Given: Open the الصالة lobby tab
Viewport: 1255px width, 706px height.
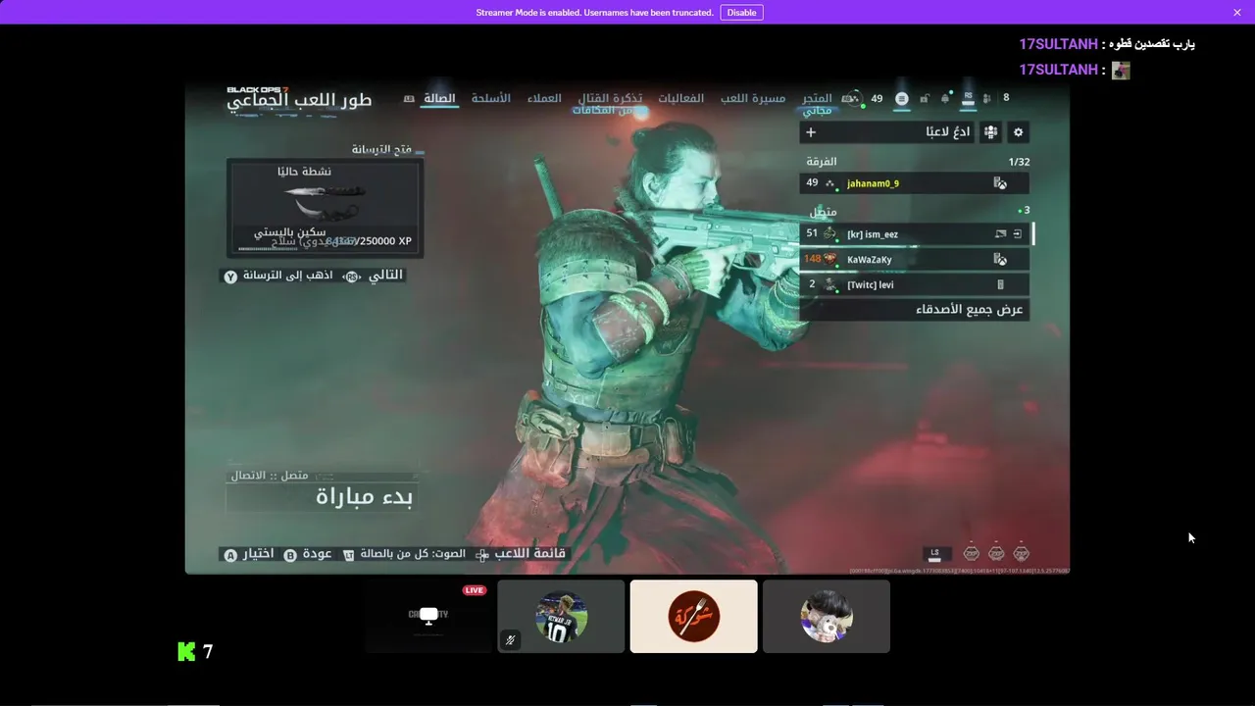Looking at the screenshot, I should [440, 98].
